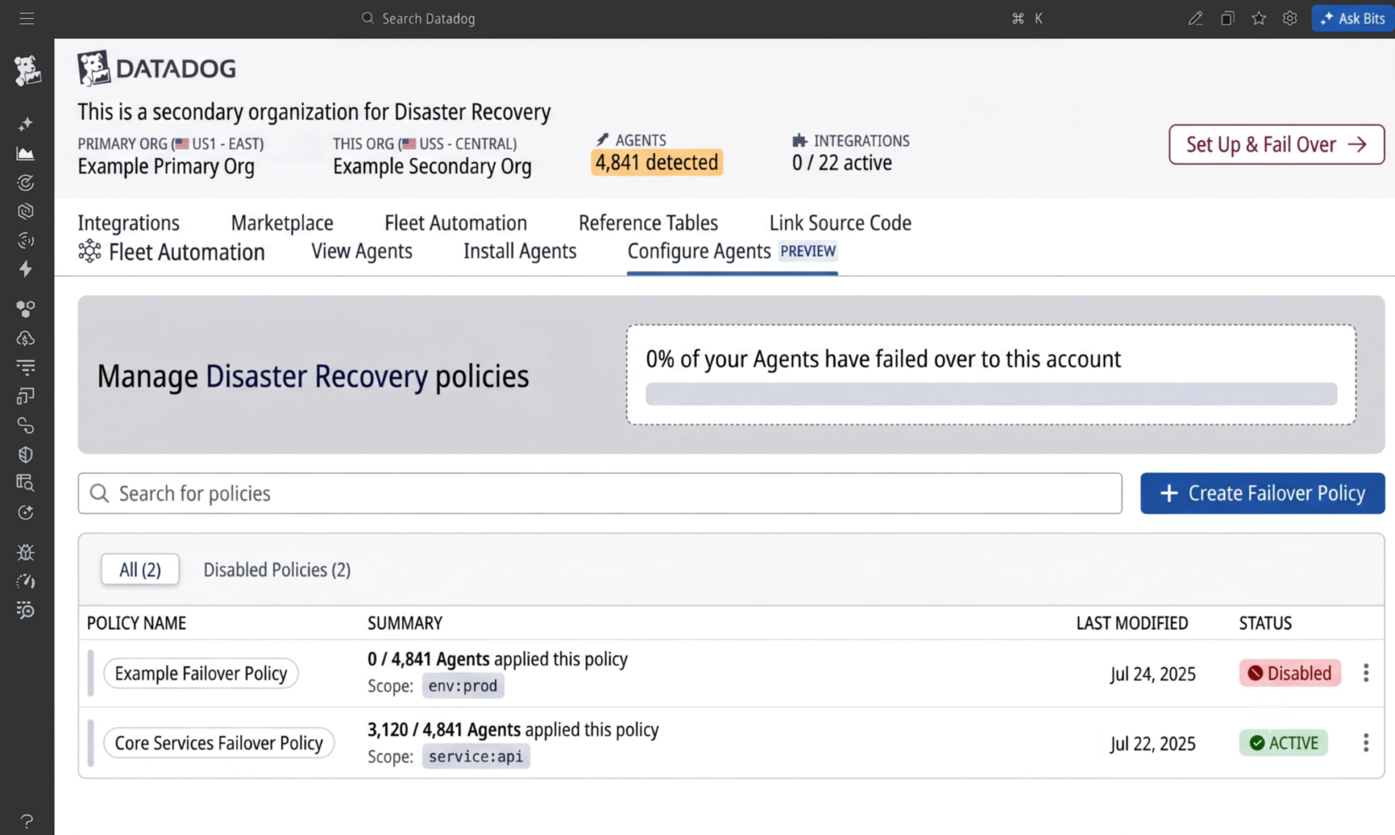Screen dimensions: 1395x835
Task: Click the Fleet Automation gear-flower icon
Action: click(90, 251)
